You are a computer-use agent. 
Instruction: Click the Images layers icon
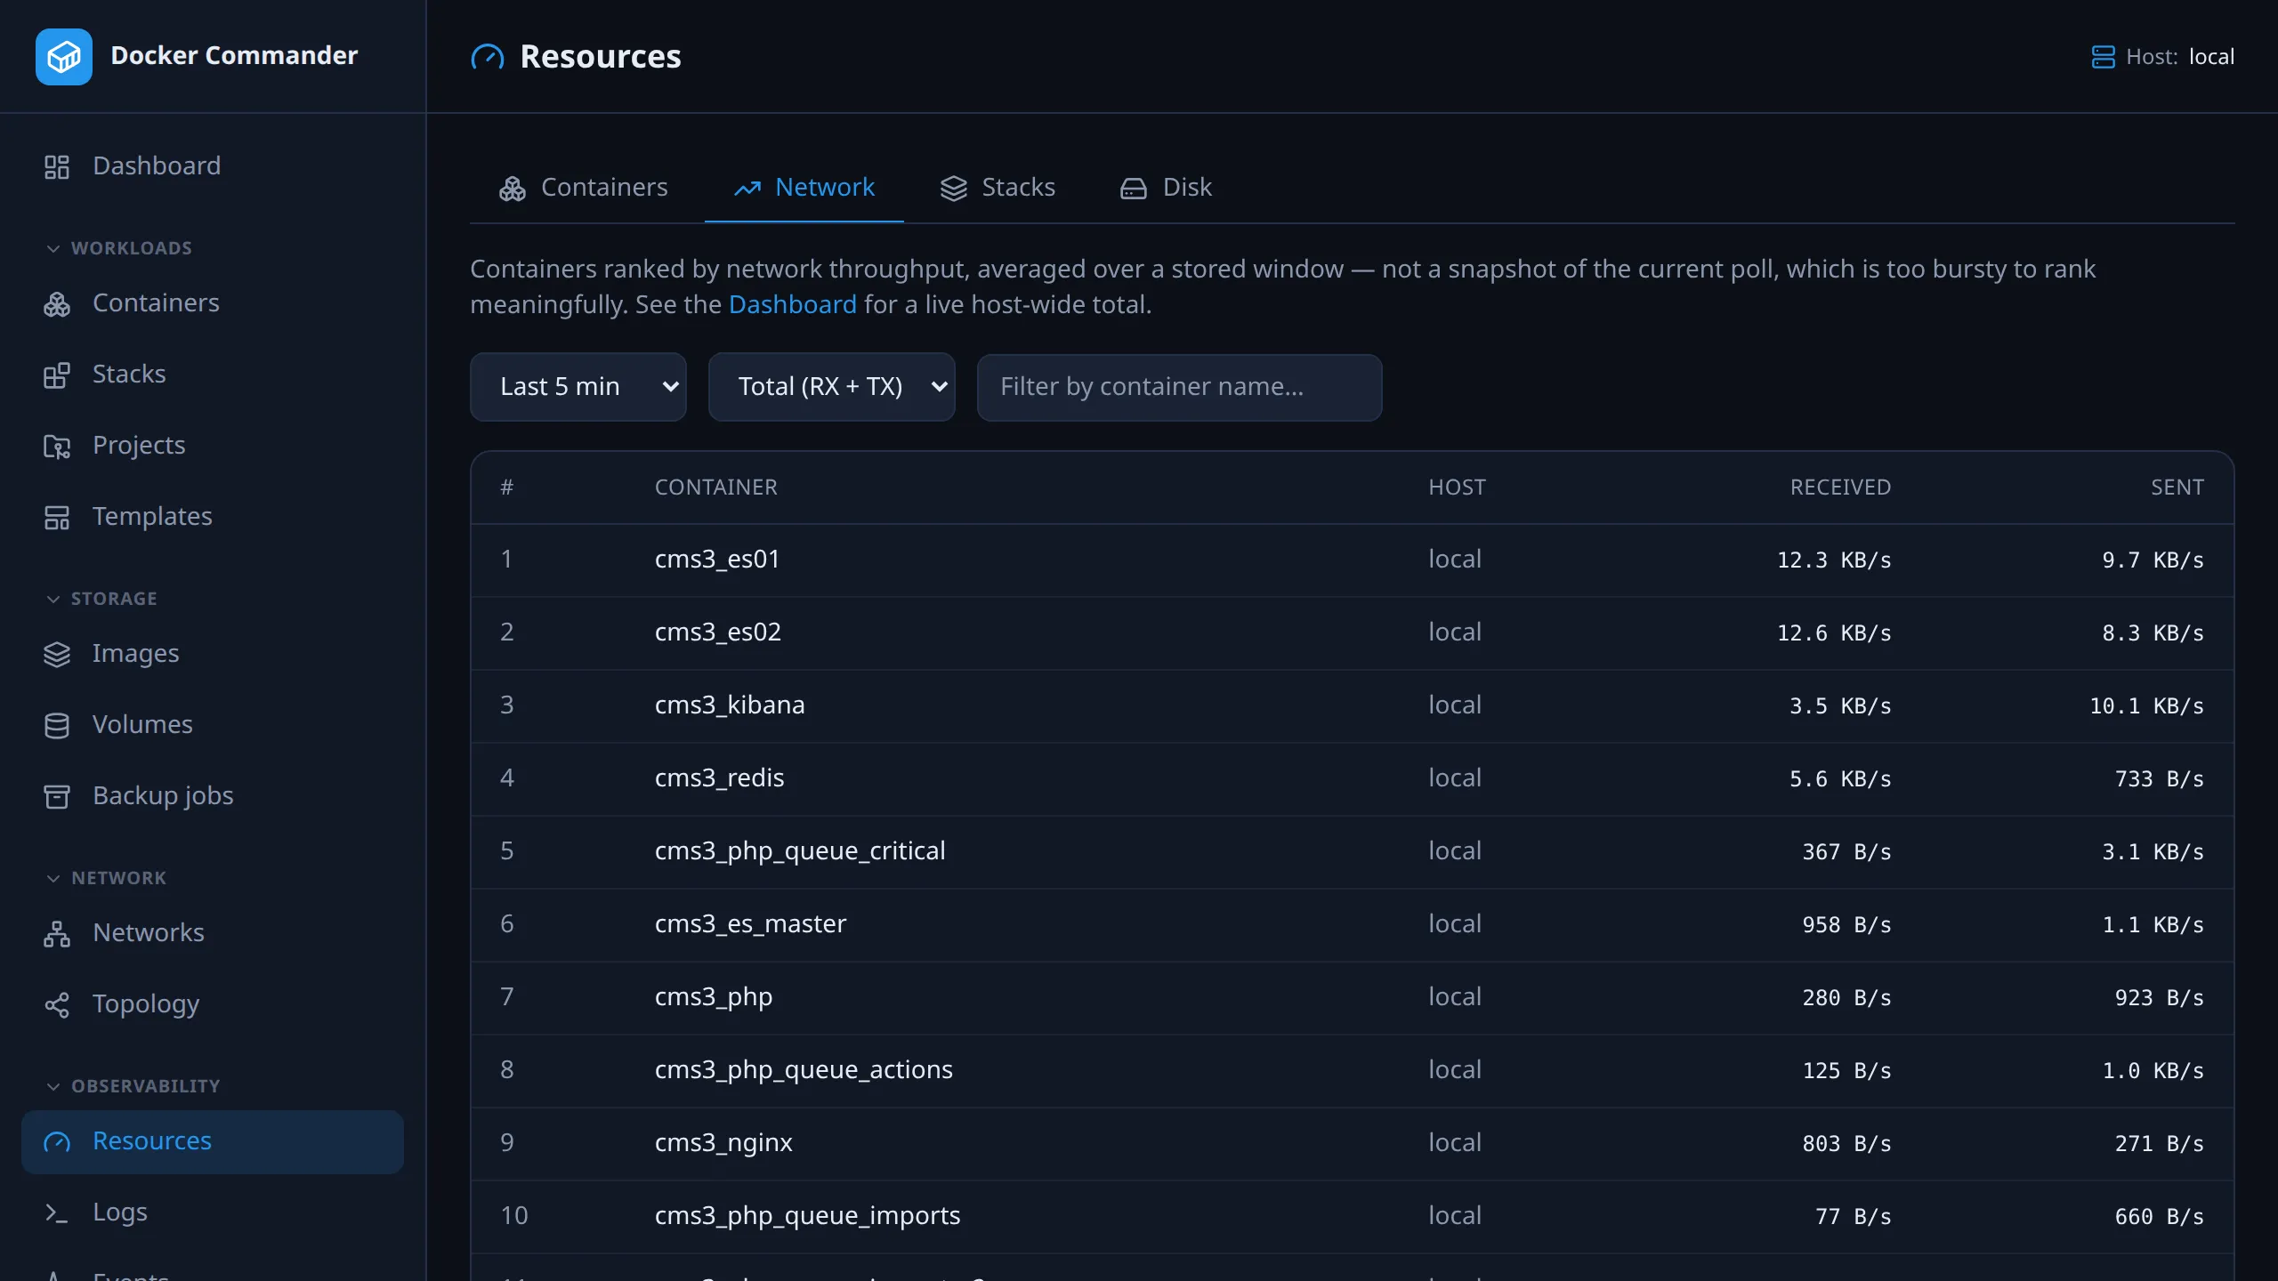coord(57,654)
